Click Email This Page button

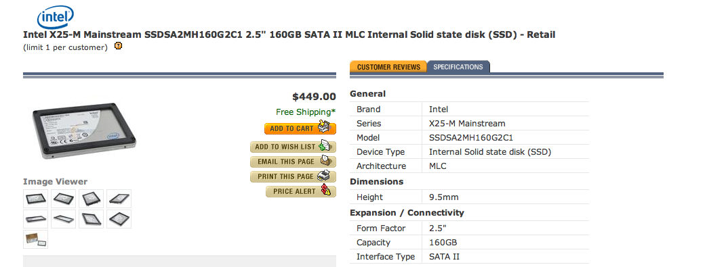coord(293,162)
